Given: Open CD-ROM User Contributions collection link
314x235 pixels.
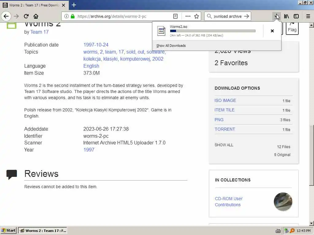Looking at the screenshot, I should pos(229,202).
